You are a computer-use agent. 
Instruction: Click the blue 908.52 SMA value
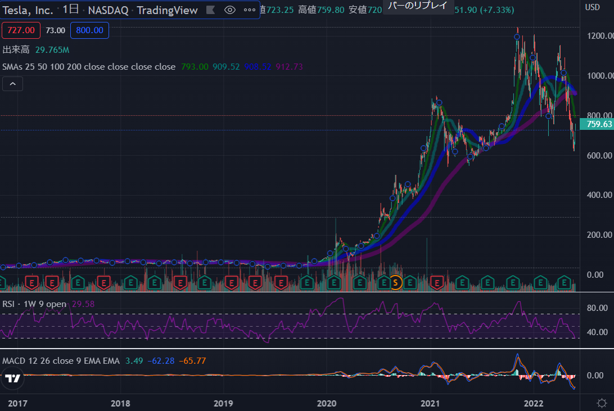pyautogui.click(x=258, y=66)
